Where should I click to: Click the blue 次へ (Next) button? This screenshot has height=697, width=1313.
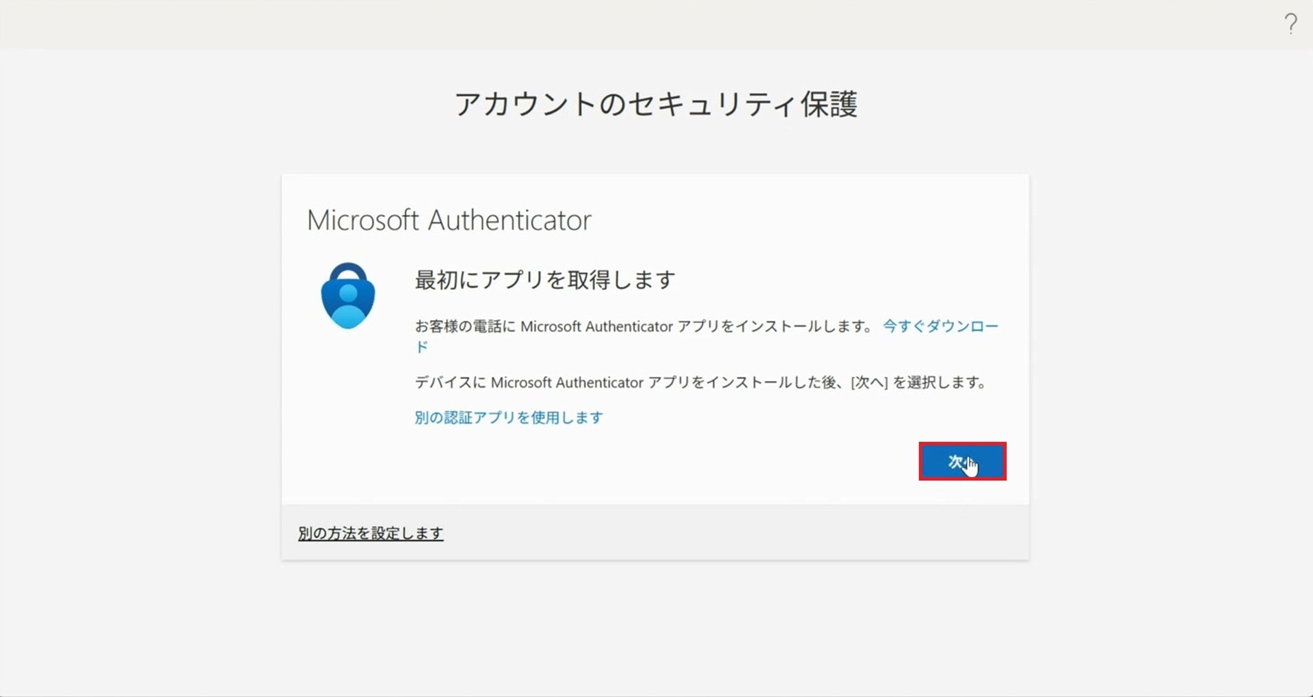click(962, 462)
